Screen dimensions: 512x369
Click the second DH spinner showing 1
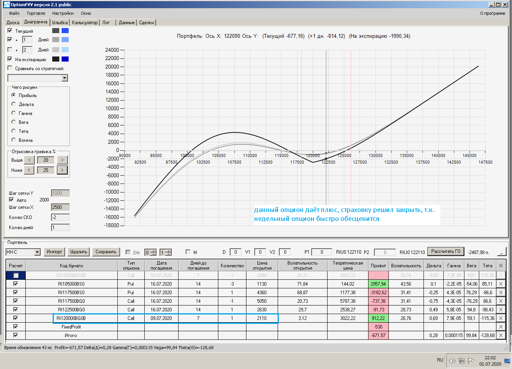point(165,252)
